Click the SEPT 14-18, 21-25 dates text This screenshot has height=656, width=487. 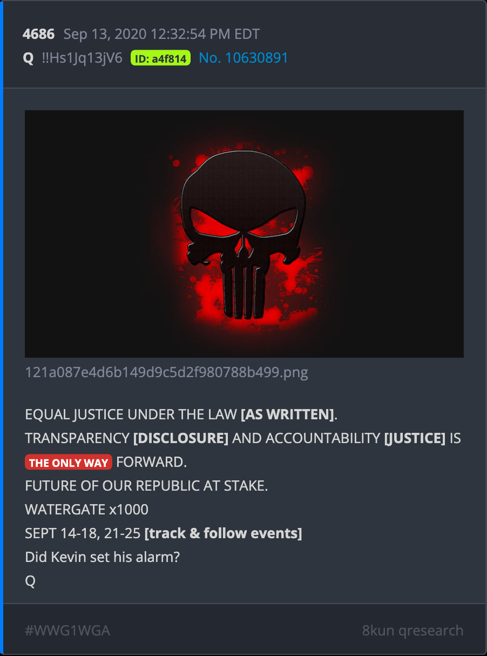[83, 533]
